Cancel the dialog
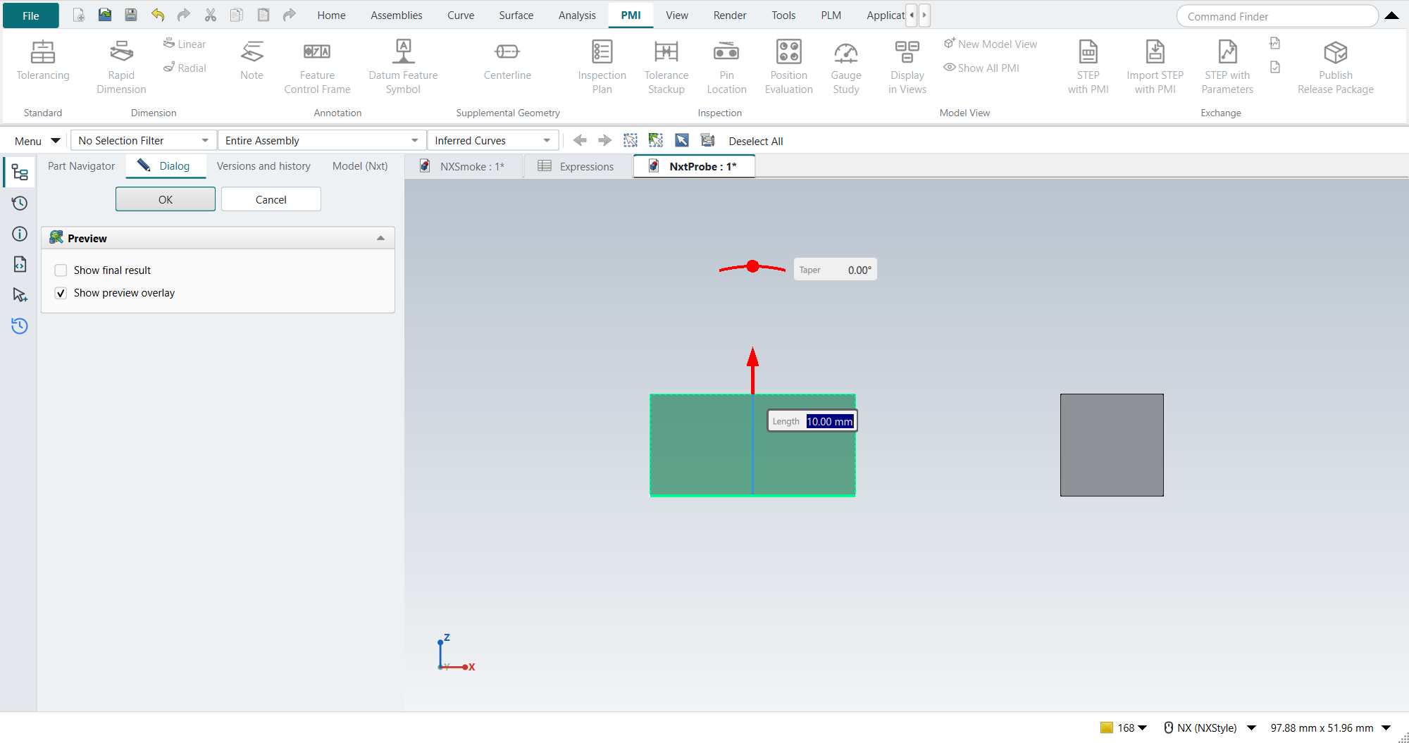The width and height of the screenshot is (1409, 743). click(271, 199)
